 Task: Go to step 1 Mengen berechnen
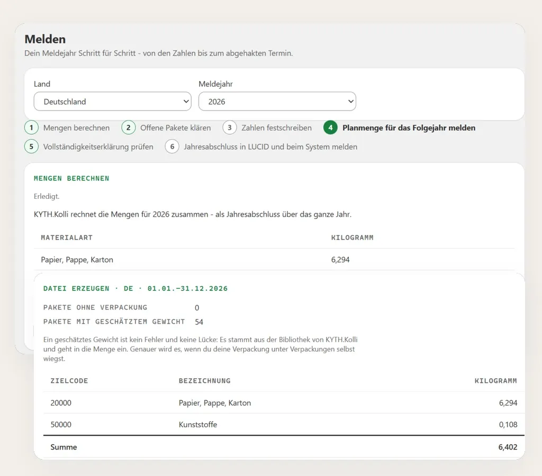click(x=67, y=128)
